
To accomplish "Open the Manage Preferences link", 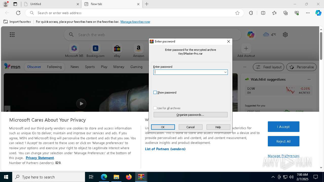I will click(x=283, y=156).
